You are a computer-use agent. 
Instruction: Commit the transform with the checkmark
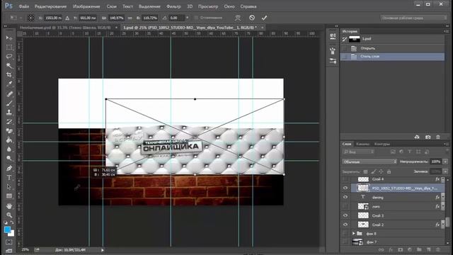264,18
